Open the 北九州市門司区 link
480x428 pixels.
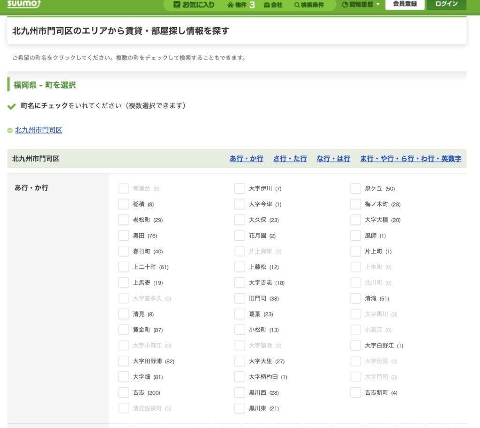[39, 131]
